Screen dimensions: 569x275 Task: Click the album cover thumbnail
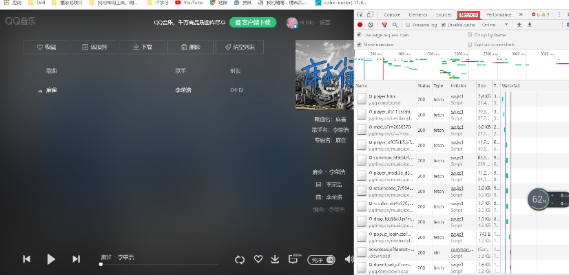[324, 74]
